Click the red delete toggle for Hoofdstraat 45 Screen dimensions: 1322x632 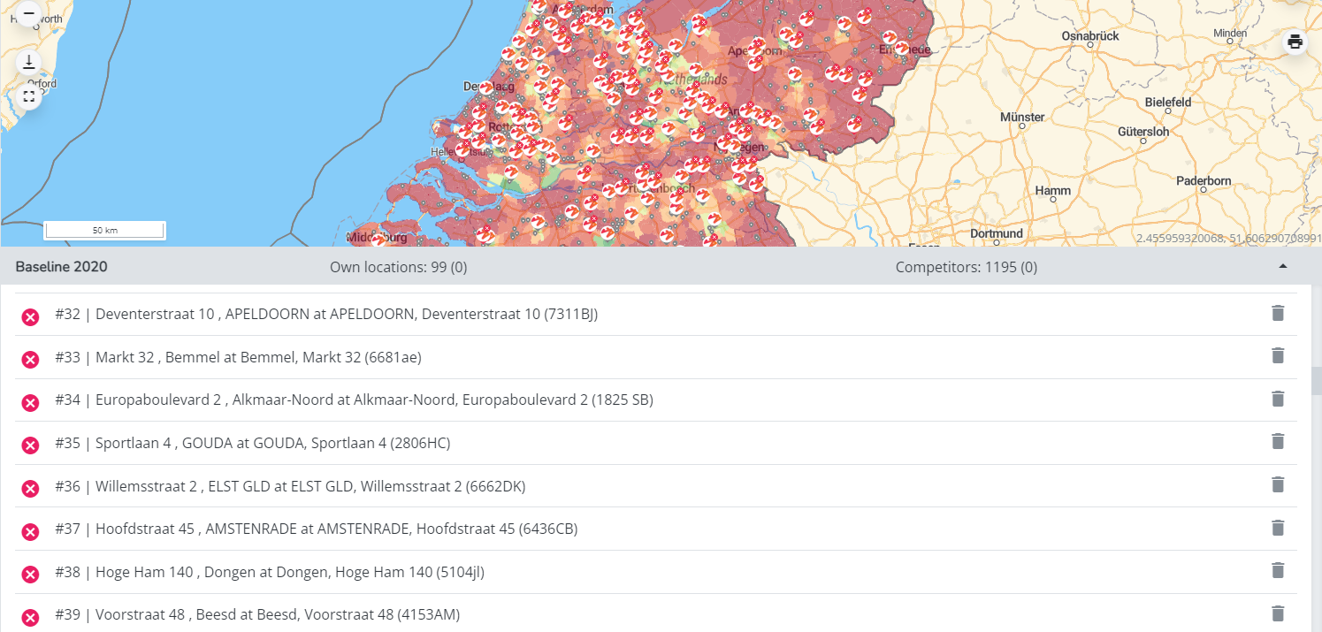tap(30, 528)
